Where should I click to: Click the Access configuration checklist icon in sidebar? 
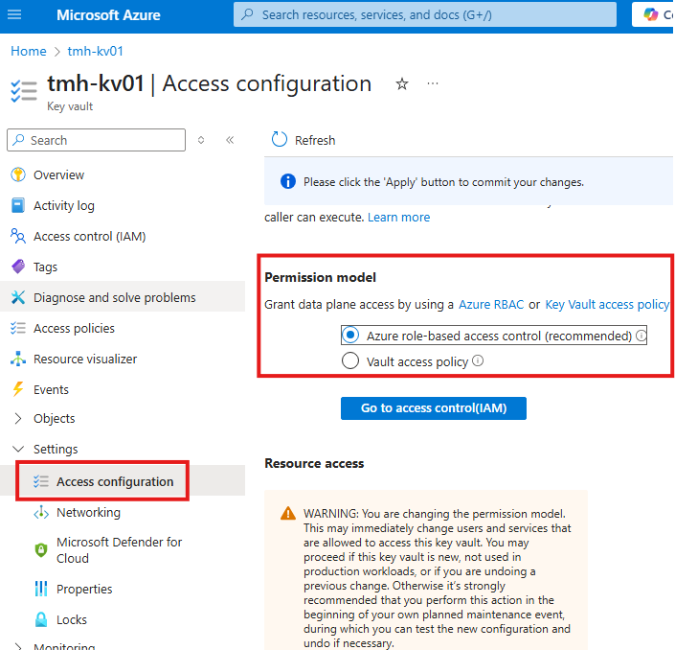click(x=41, y=481)
